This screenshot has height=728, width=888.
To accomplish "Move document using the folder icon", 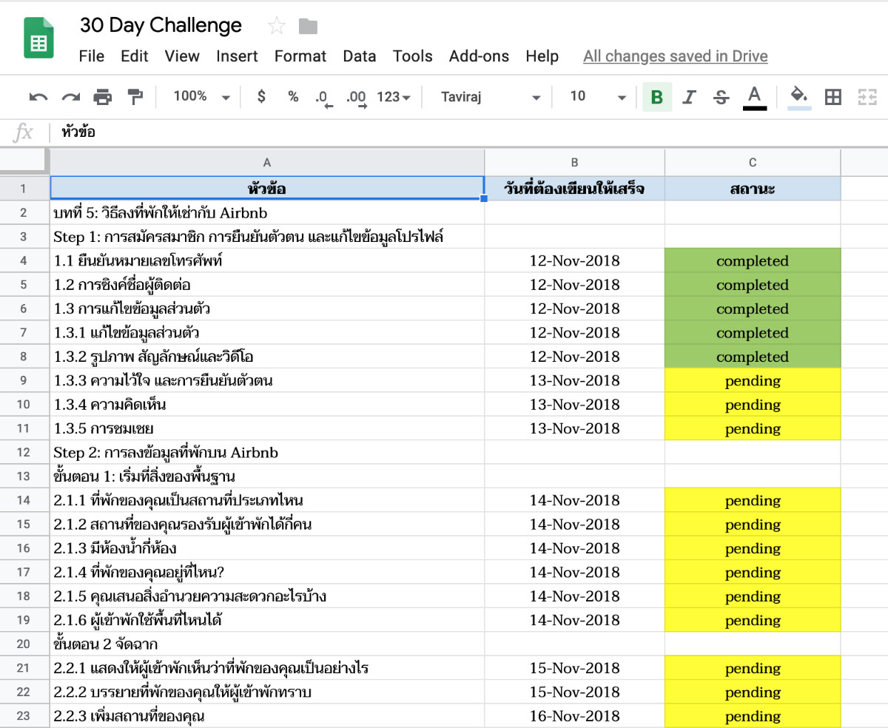I will point(308,27).
